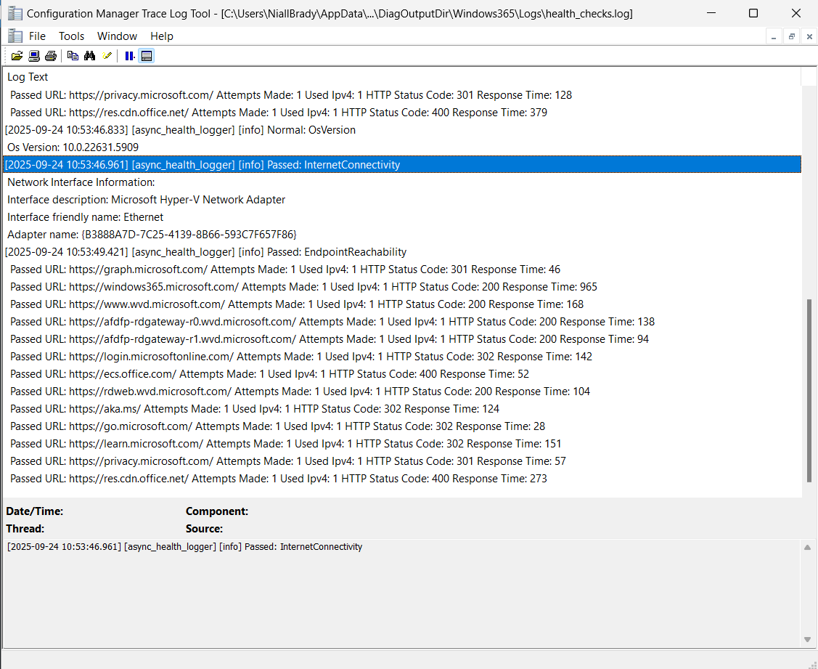Minimize the inner log document window
Screen dimensions: 818x669
pos(774,37)
